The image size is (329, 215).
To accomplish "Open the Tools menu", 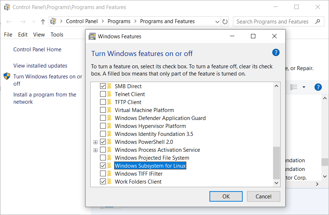I will pyautogui.click(x=57, y=34).
